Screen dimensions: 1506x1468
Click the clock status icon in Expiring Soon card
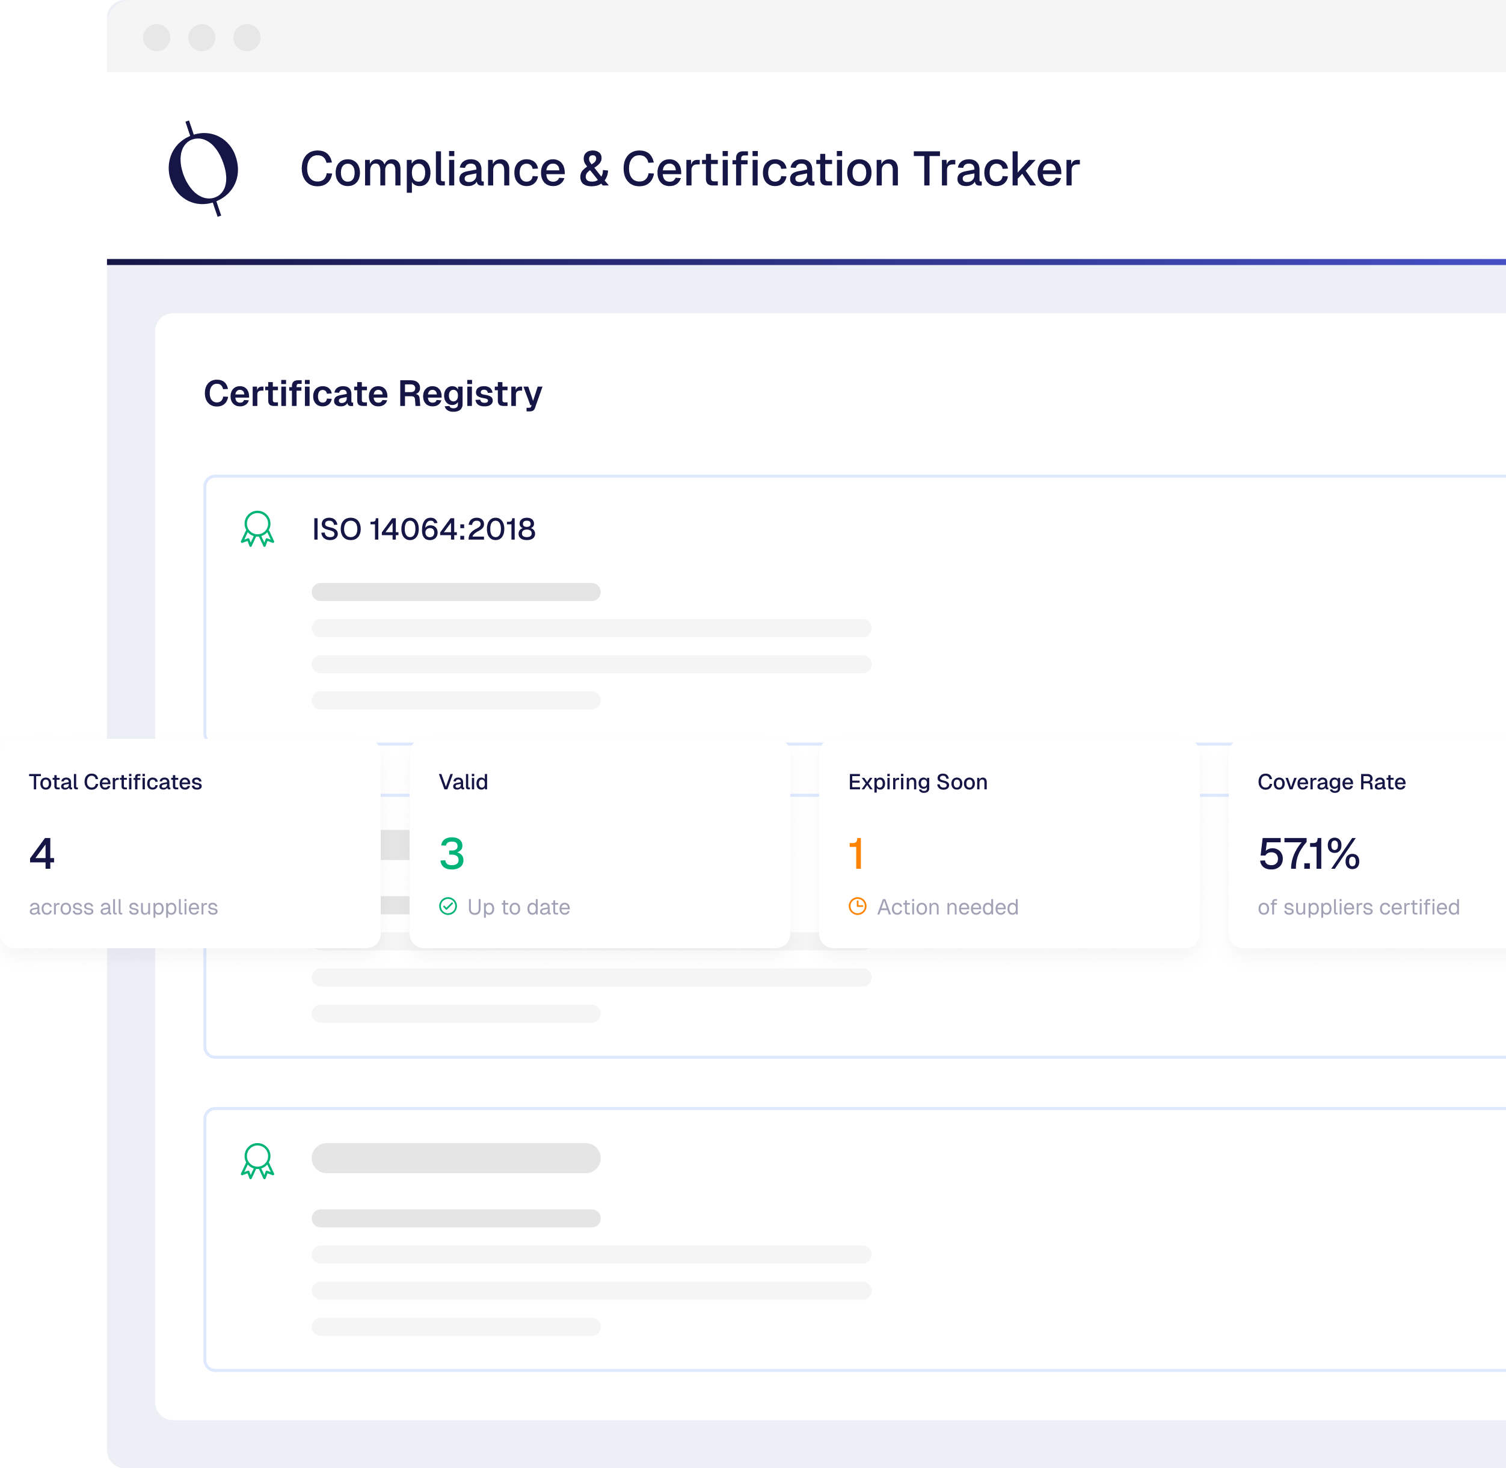click(x=858, y=907)
